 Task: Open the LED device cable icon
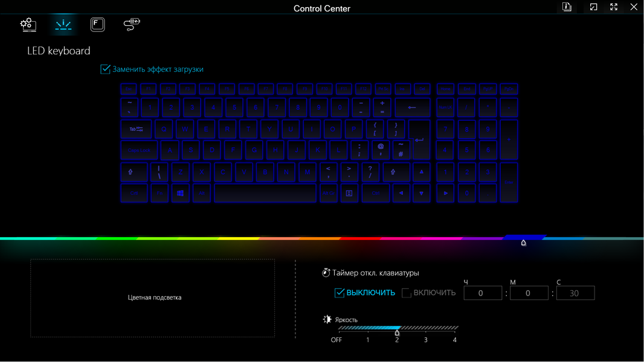pyautogui.click(x=131, y=25)
